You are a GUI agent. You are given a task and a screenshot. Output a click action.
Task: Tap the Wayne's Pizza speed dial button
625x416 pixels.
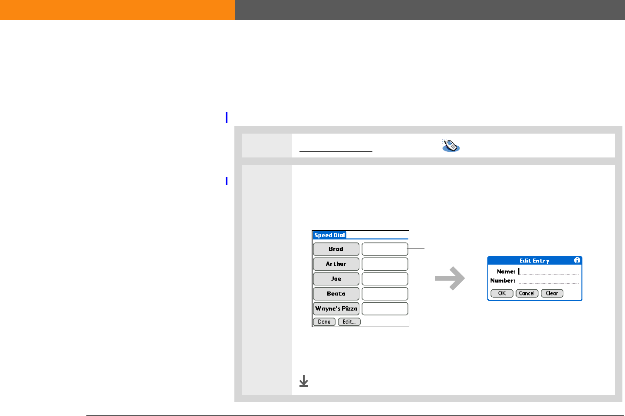coord(336,308)
